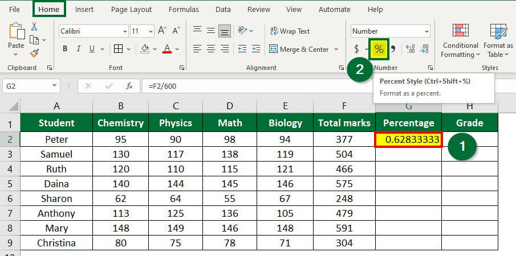
Task: Click the Select All corner triangle
Action: (13, 106)
